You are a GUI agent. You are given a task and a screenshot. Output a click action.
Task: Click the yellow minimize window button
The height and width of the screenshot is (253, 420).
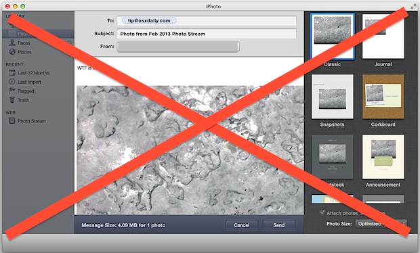click(16, 6)
